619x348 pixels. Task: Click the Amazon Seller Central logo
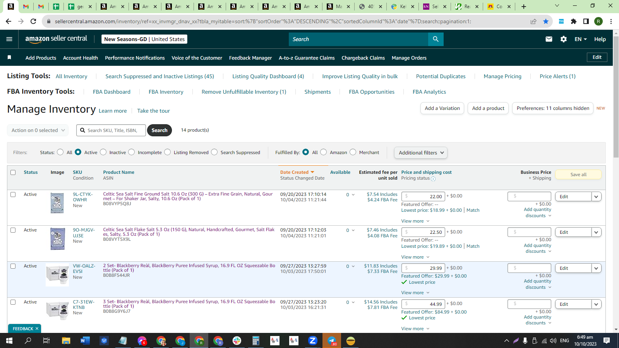pos(56,39)
